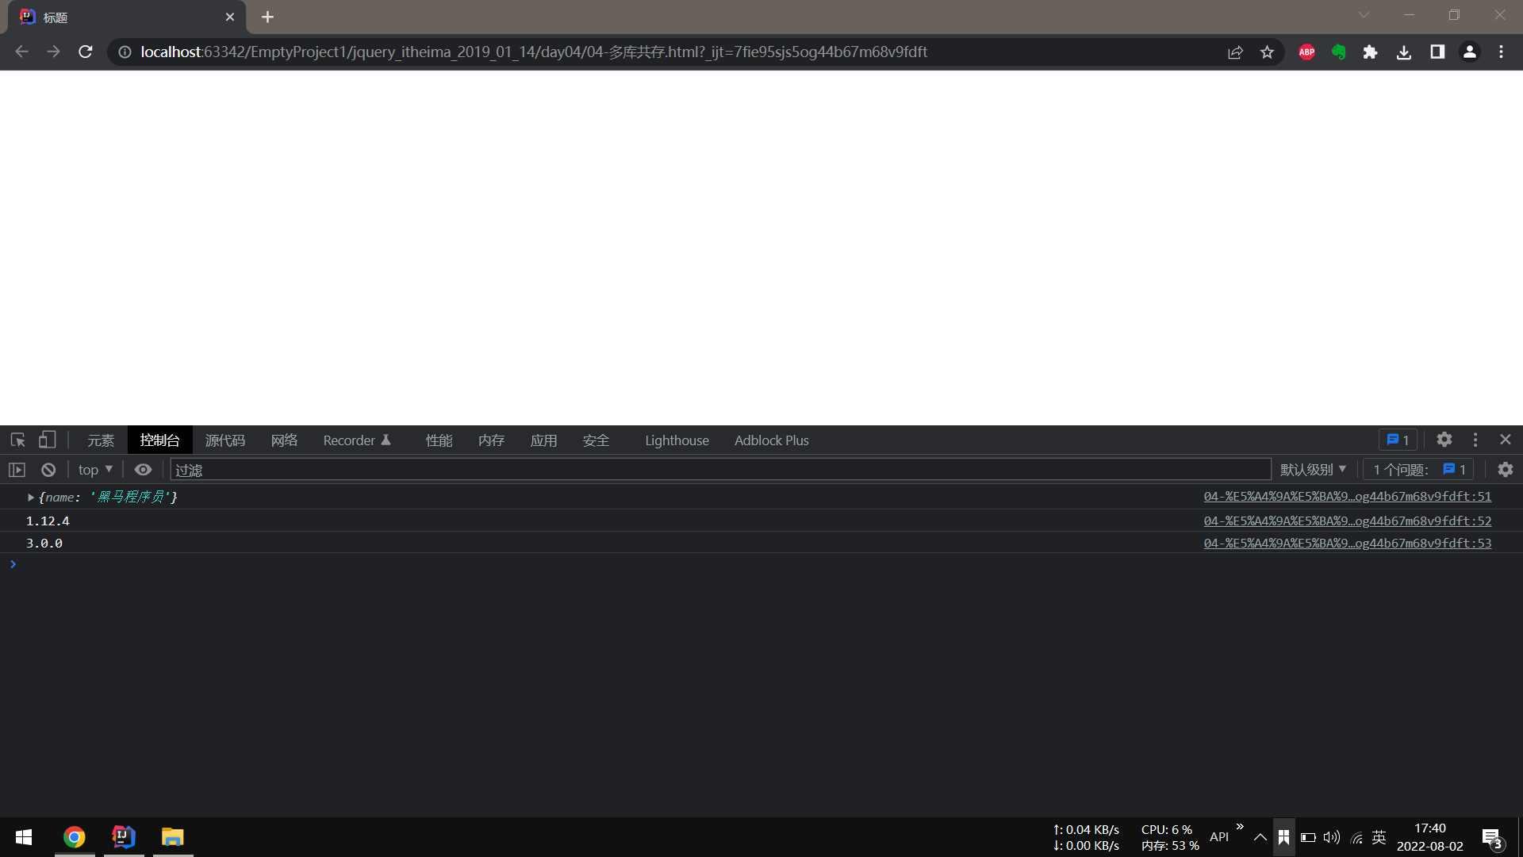Image resolution: width=1523 pixels, height=857 pixels.
Task: Open the Chrome three-dot menu
Action: (1502, 52)
